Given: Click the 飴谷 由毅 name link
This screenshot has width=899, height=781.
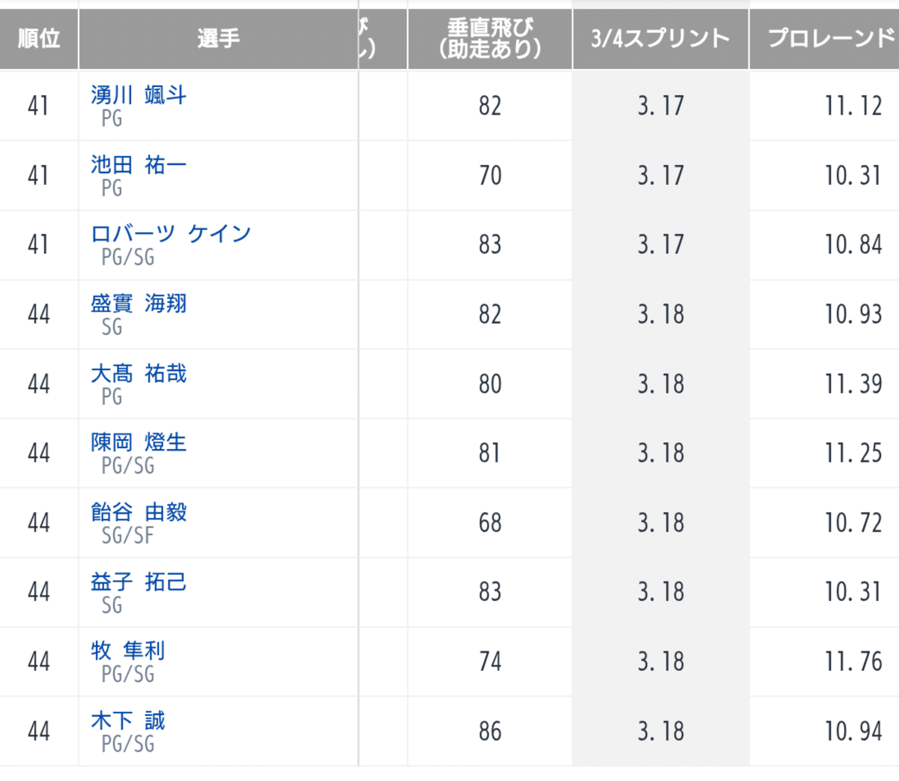Looking at the screenshot, I should [139, 512].
